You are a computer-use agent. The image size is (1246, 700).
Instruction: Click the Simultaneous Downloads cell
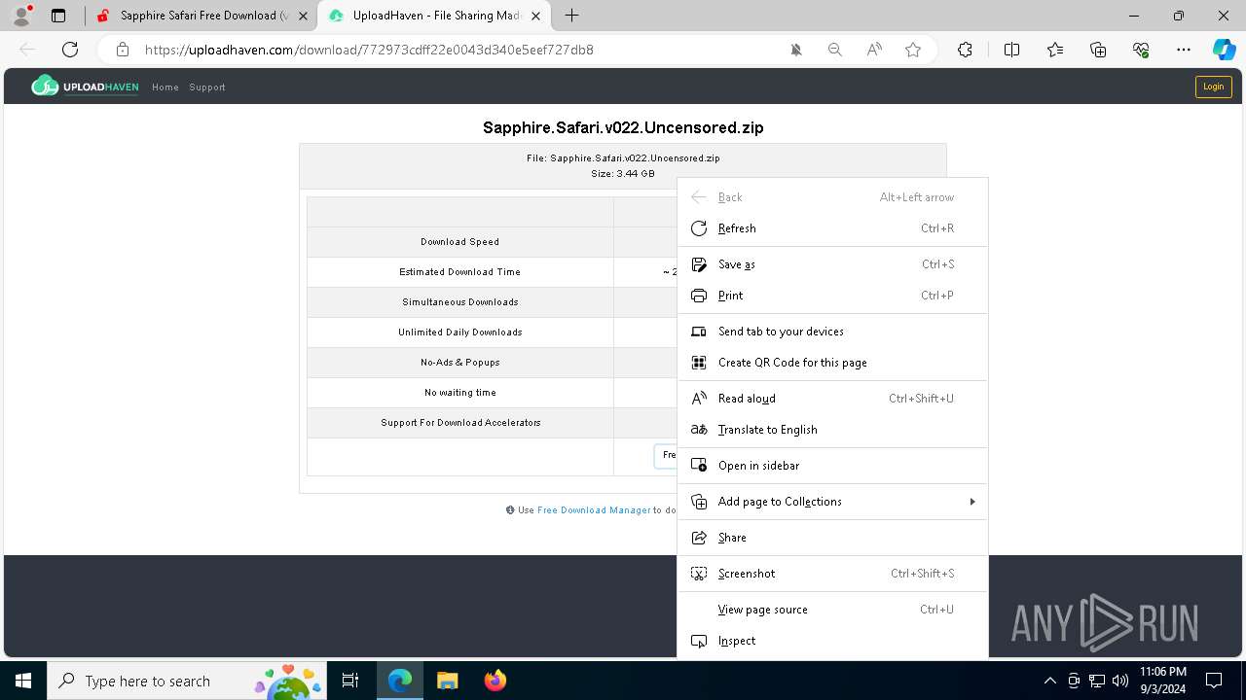point(460,302)
